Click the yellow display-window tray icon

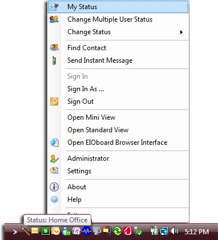coord(107,231)
